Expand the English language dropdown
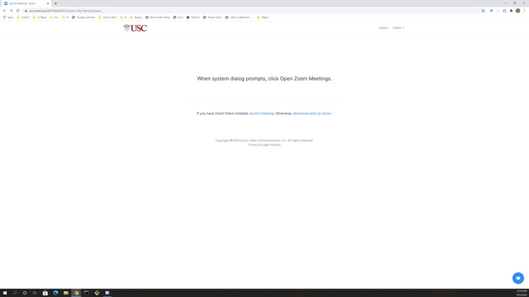The image size is (529, 297). point(398,28)
